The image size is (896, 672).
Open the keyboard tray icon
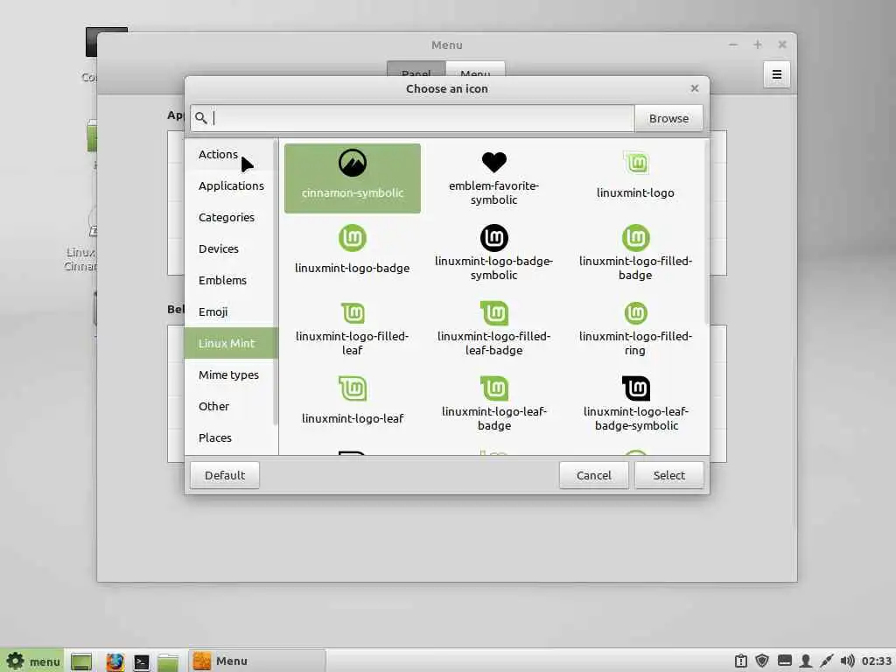point(785,661)
